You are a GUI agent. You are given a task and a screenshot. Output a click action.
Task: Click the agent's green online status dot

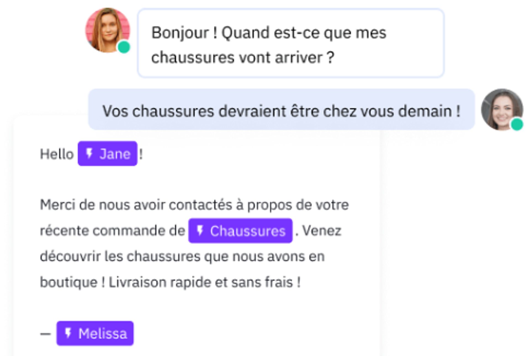tap(517, 124)
